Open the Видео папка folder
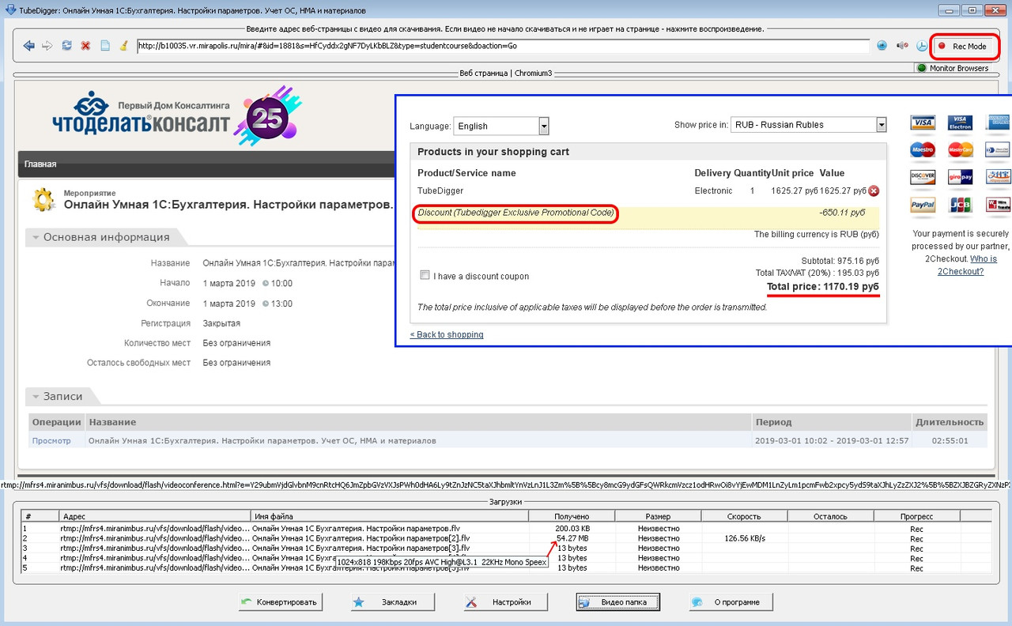 point(617,602)
